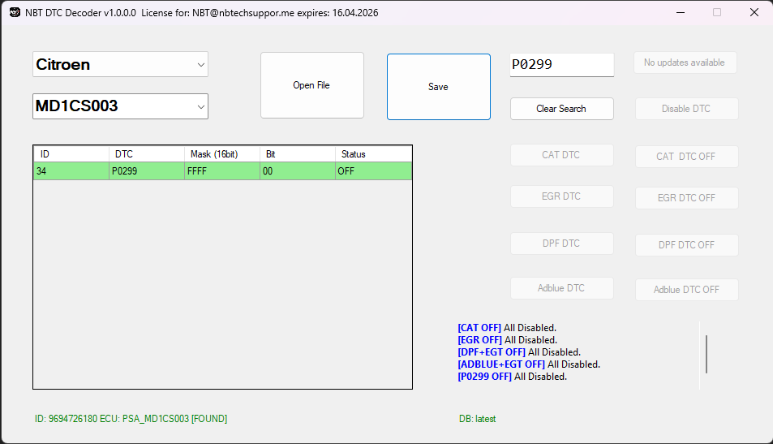Click the [CAT OFF] All Disabled log line

[x=507, y=328]
